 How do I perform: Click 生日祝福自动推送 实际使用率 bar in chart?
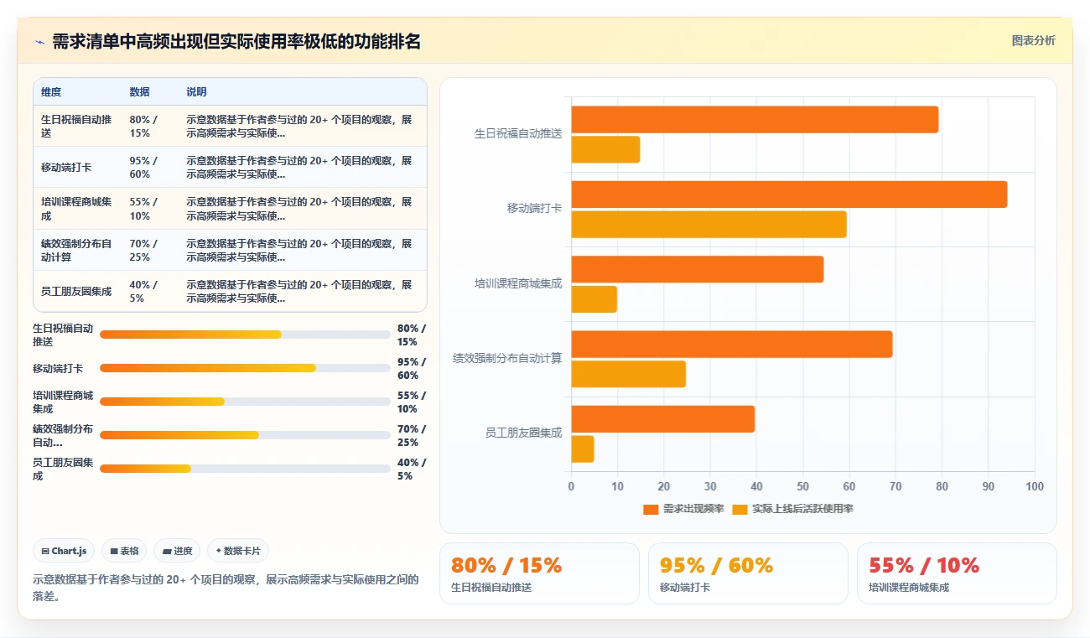(x=605, y=149)
